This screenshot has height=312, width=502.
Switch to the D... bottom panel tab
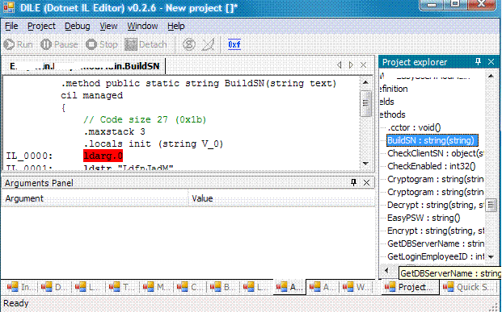(54, 287)
